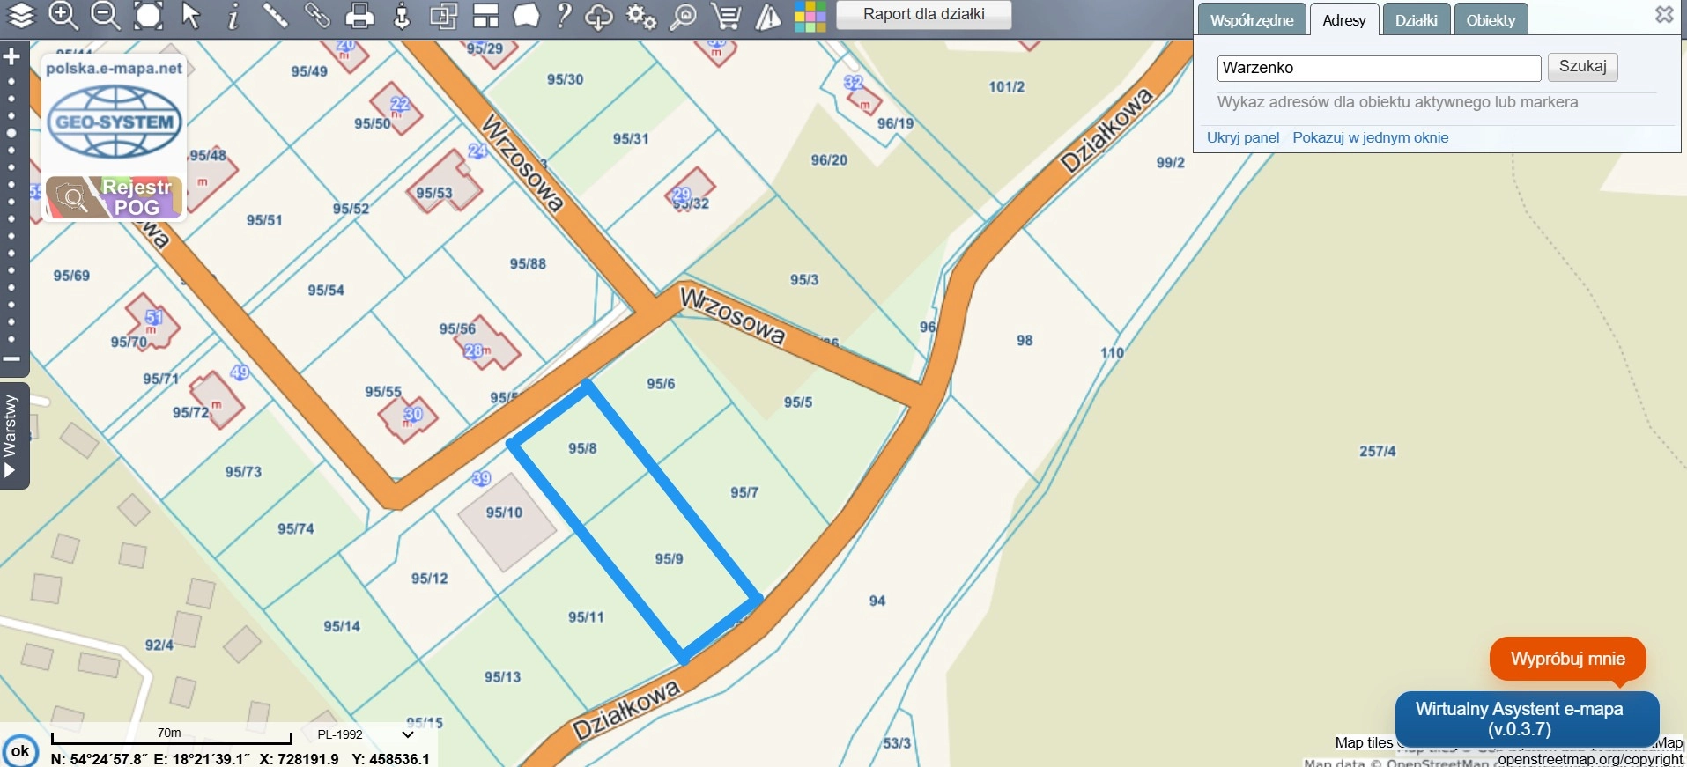Switch to the Działki tab
The image size is (1687, 767).
(x=1416, y=20)
